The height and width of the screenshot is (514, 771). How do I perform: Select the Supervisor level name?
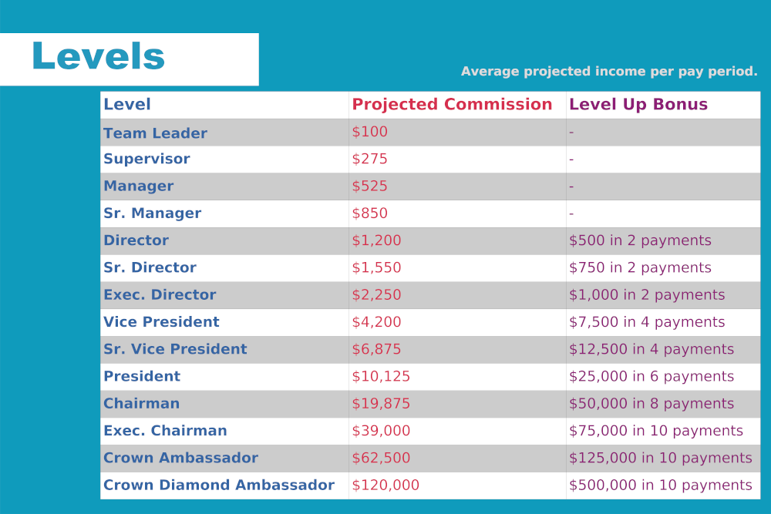146,160
